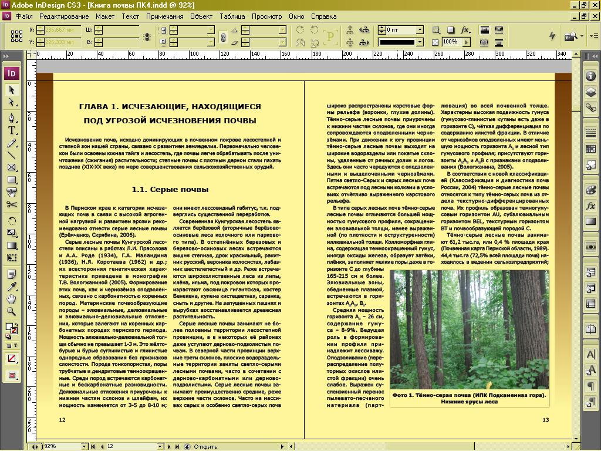
Task: Click the black stroke style preview swatch
Action: click(x=397, y=42)
